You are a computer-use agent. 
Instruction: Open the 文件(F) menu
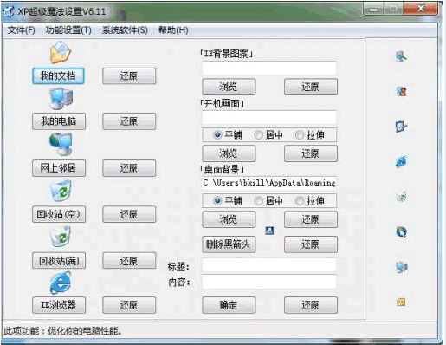pos(21,30)
